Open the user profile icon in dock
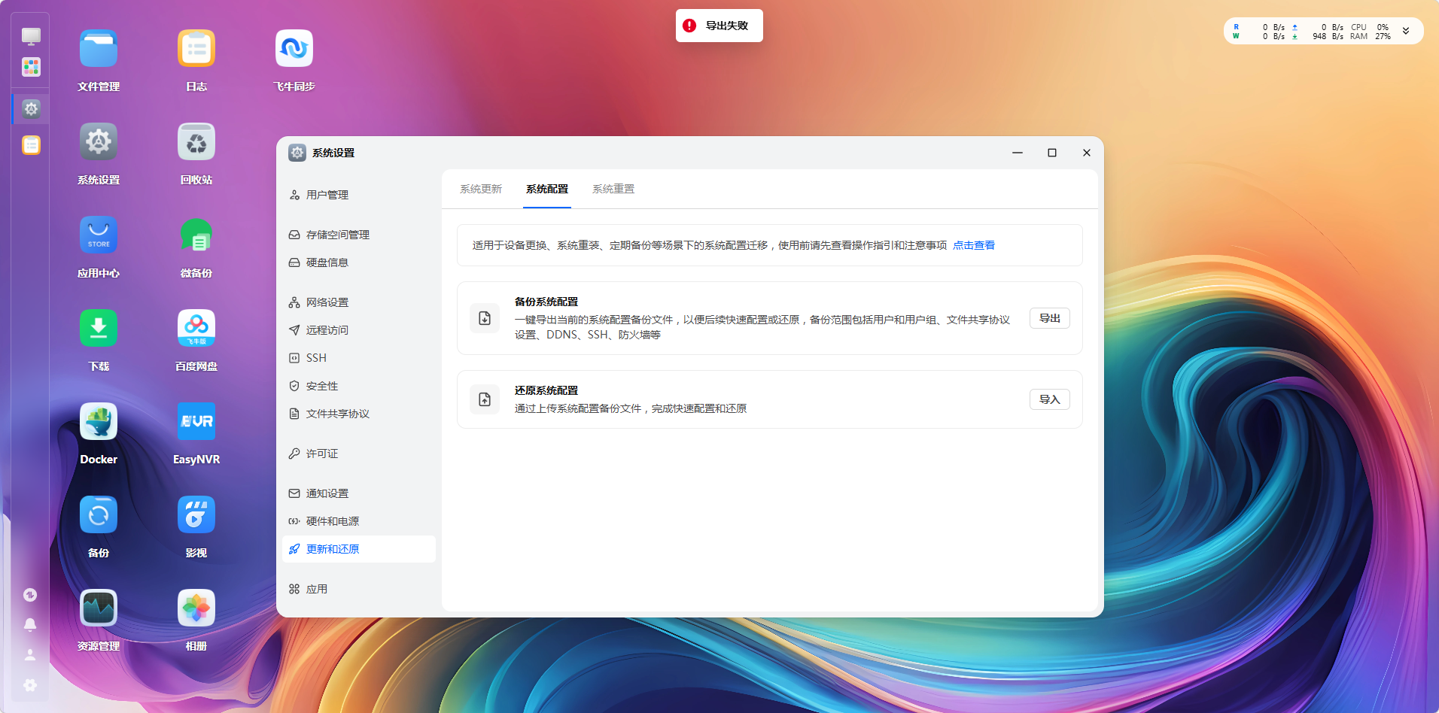 (30, 655)
